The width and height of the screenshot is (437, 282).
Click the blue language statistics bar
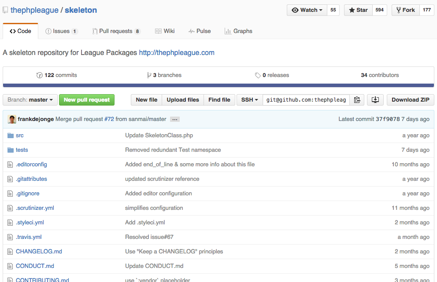click(218, 85)
